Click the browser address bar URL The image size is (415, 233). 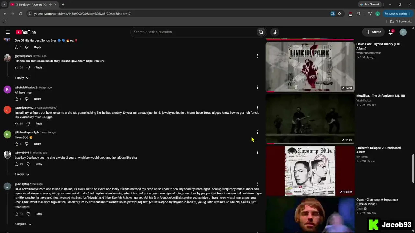(x=82, y=14)
